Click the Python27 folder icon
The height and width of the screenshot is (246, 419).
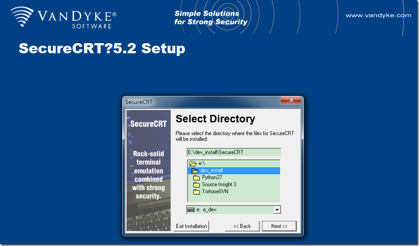(x=196, y=178)
